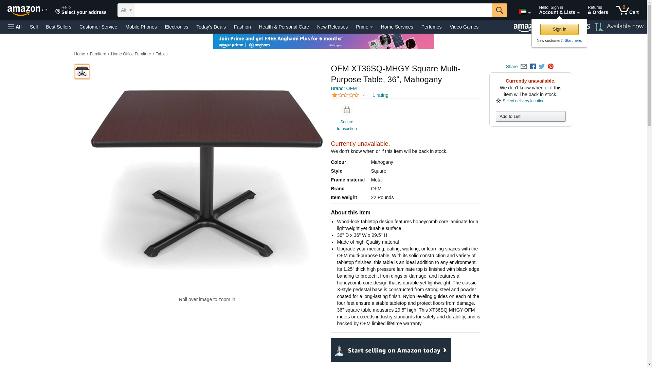The height and width of the screenshot is (367, 652).
Task: Open the Brand: OFM link
Action: tap(344, 88)
